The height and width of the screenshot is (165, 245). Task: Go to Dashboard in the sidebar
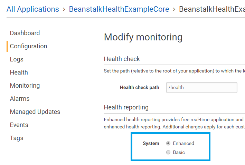click(x=25, y=33)
